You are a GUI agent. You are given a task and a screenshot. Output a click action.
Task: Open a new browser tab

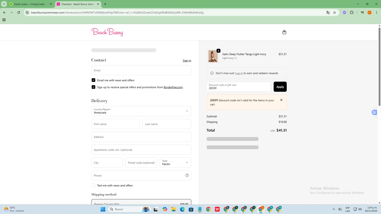click(105, 4)
